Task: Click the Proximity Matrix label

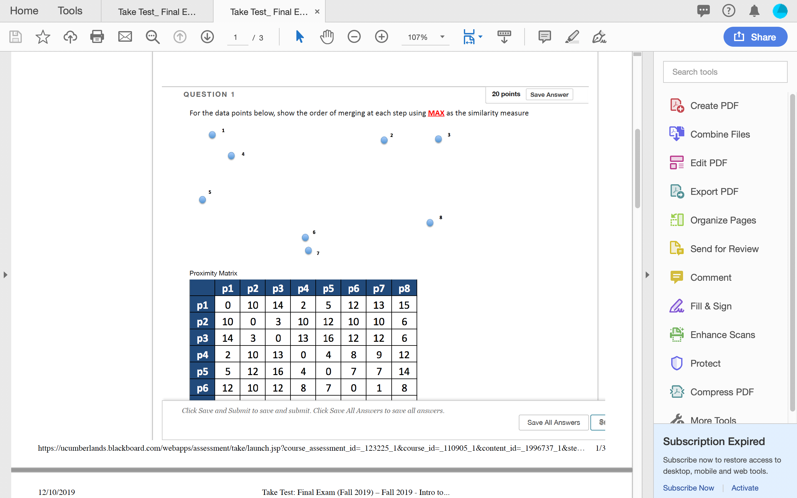Action: [x=213, y=273]
